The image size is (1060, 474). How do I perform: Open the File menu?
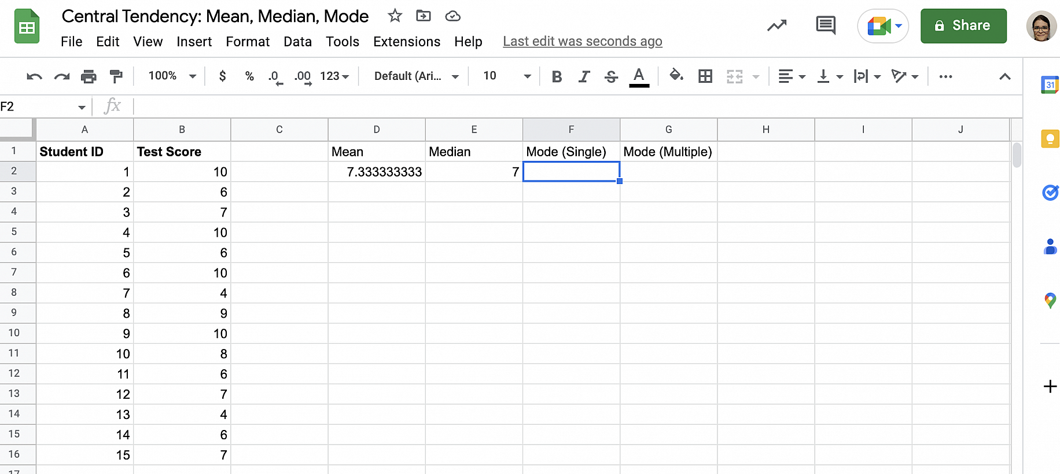pyautogui.click(x=72, y=42)
